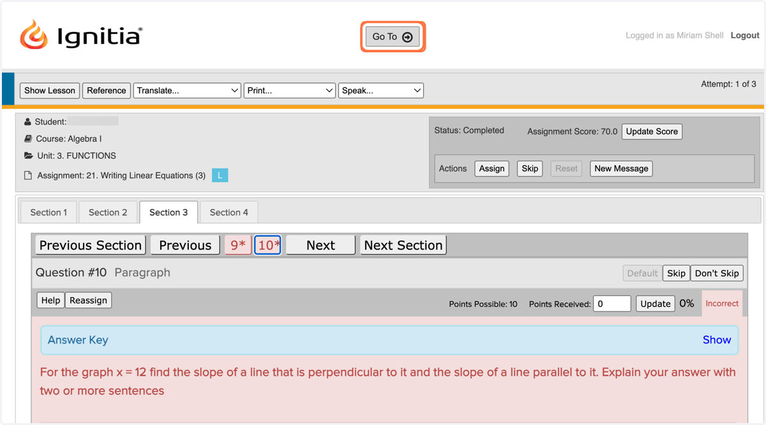
Task: Expand the Speak dropdown
Action: [x=381, y=91]
